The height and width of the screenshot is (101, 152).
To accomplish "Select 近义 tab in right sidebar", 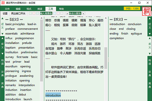I will coord(150,26).
